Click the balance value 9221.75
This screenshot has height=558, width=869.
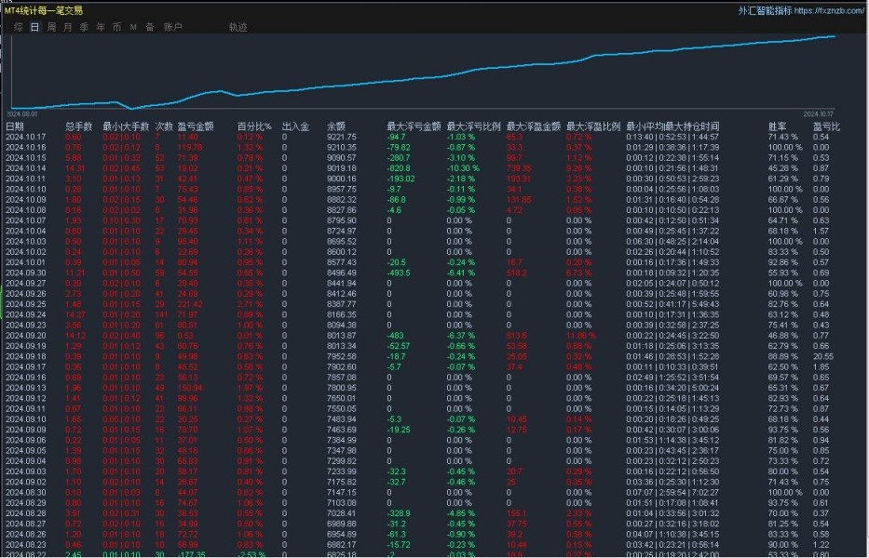pyautogui.click(x=342, y=137)
